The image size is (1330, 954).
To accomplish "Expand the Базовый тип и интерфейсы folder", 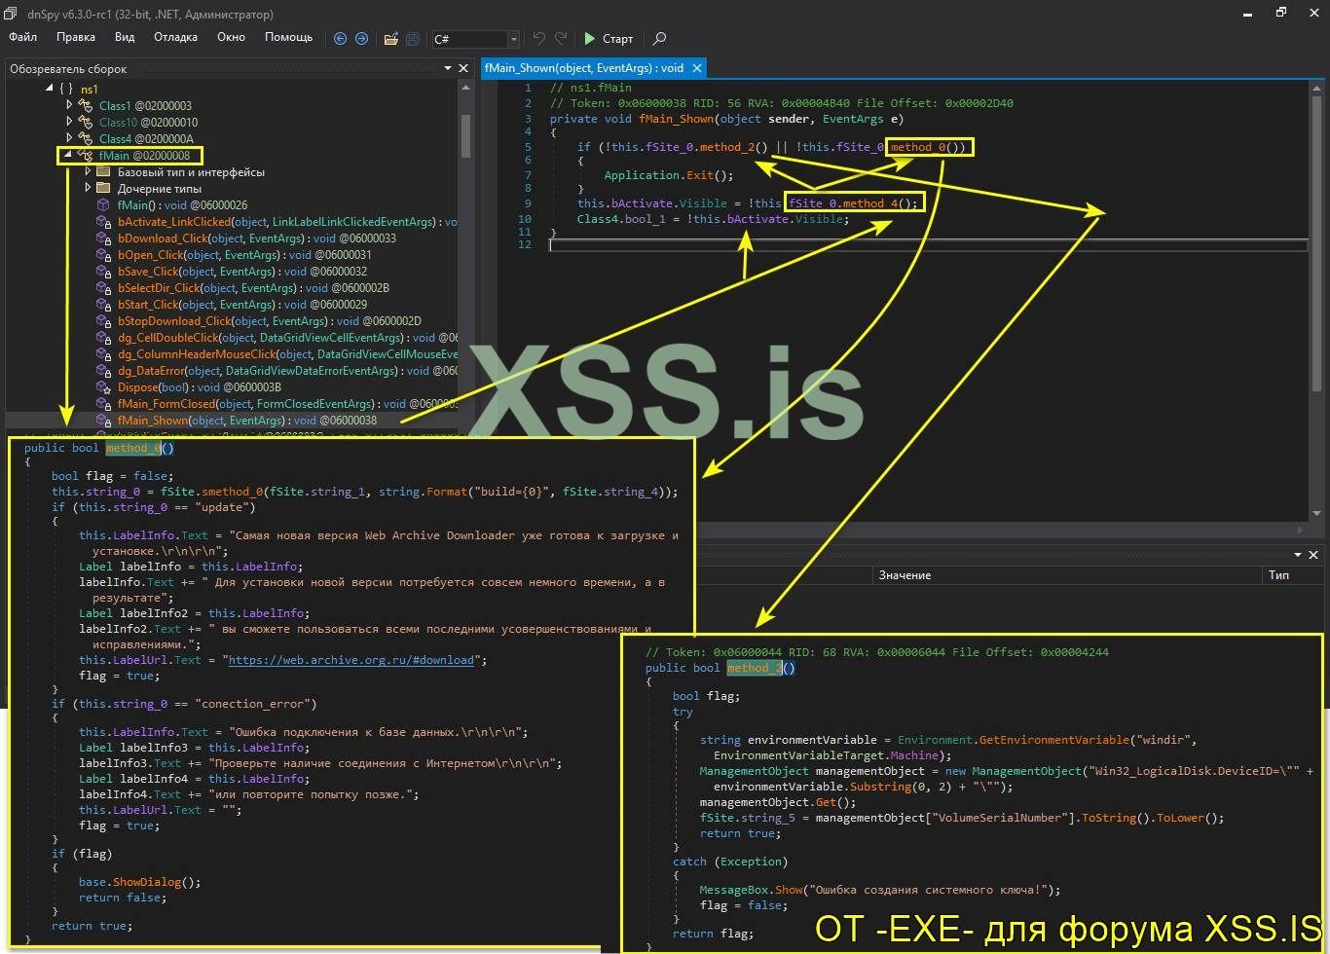I will (x=88, y=171).
